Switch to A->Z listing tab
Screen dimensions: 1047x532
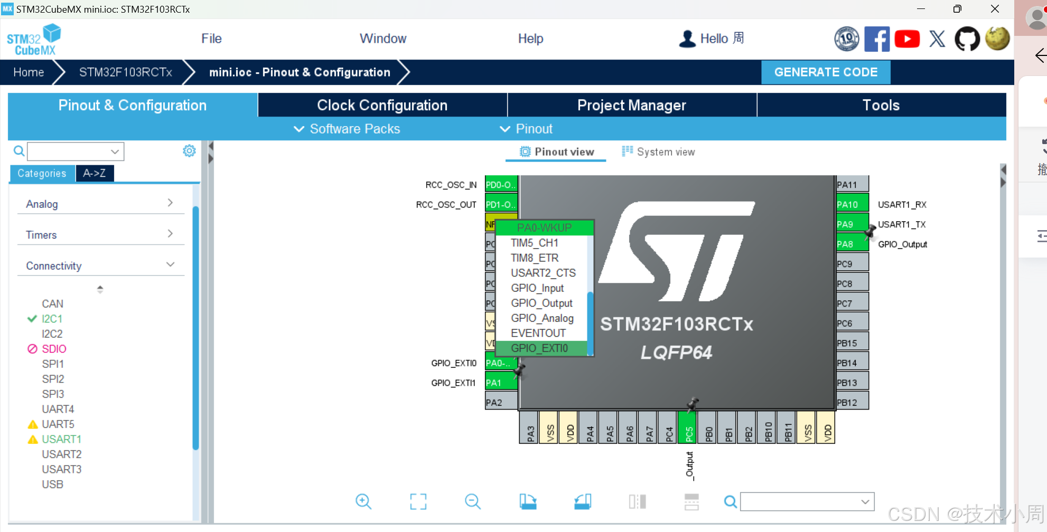(x=95, y=173)
